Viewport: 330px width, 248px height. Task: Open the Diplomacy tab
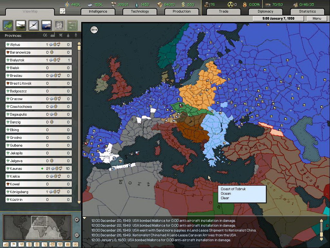click(x=266, y=11)
